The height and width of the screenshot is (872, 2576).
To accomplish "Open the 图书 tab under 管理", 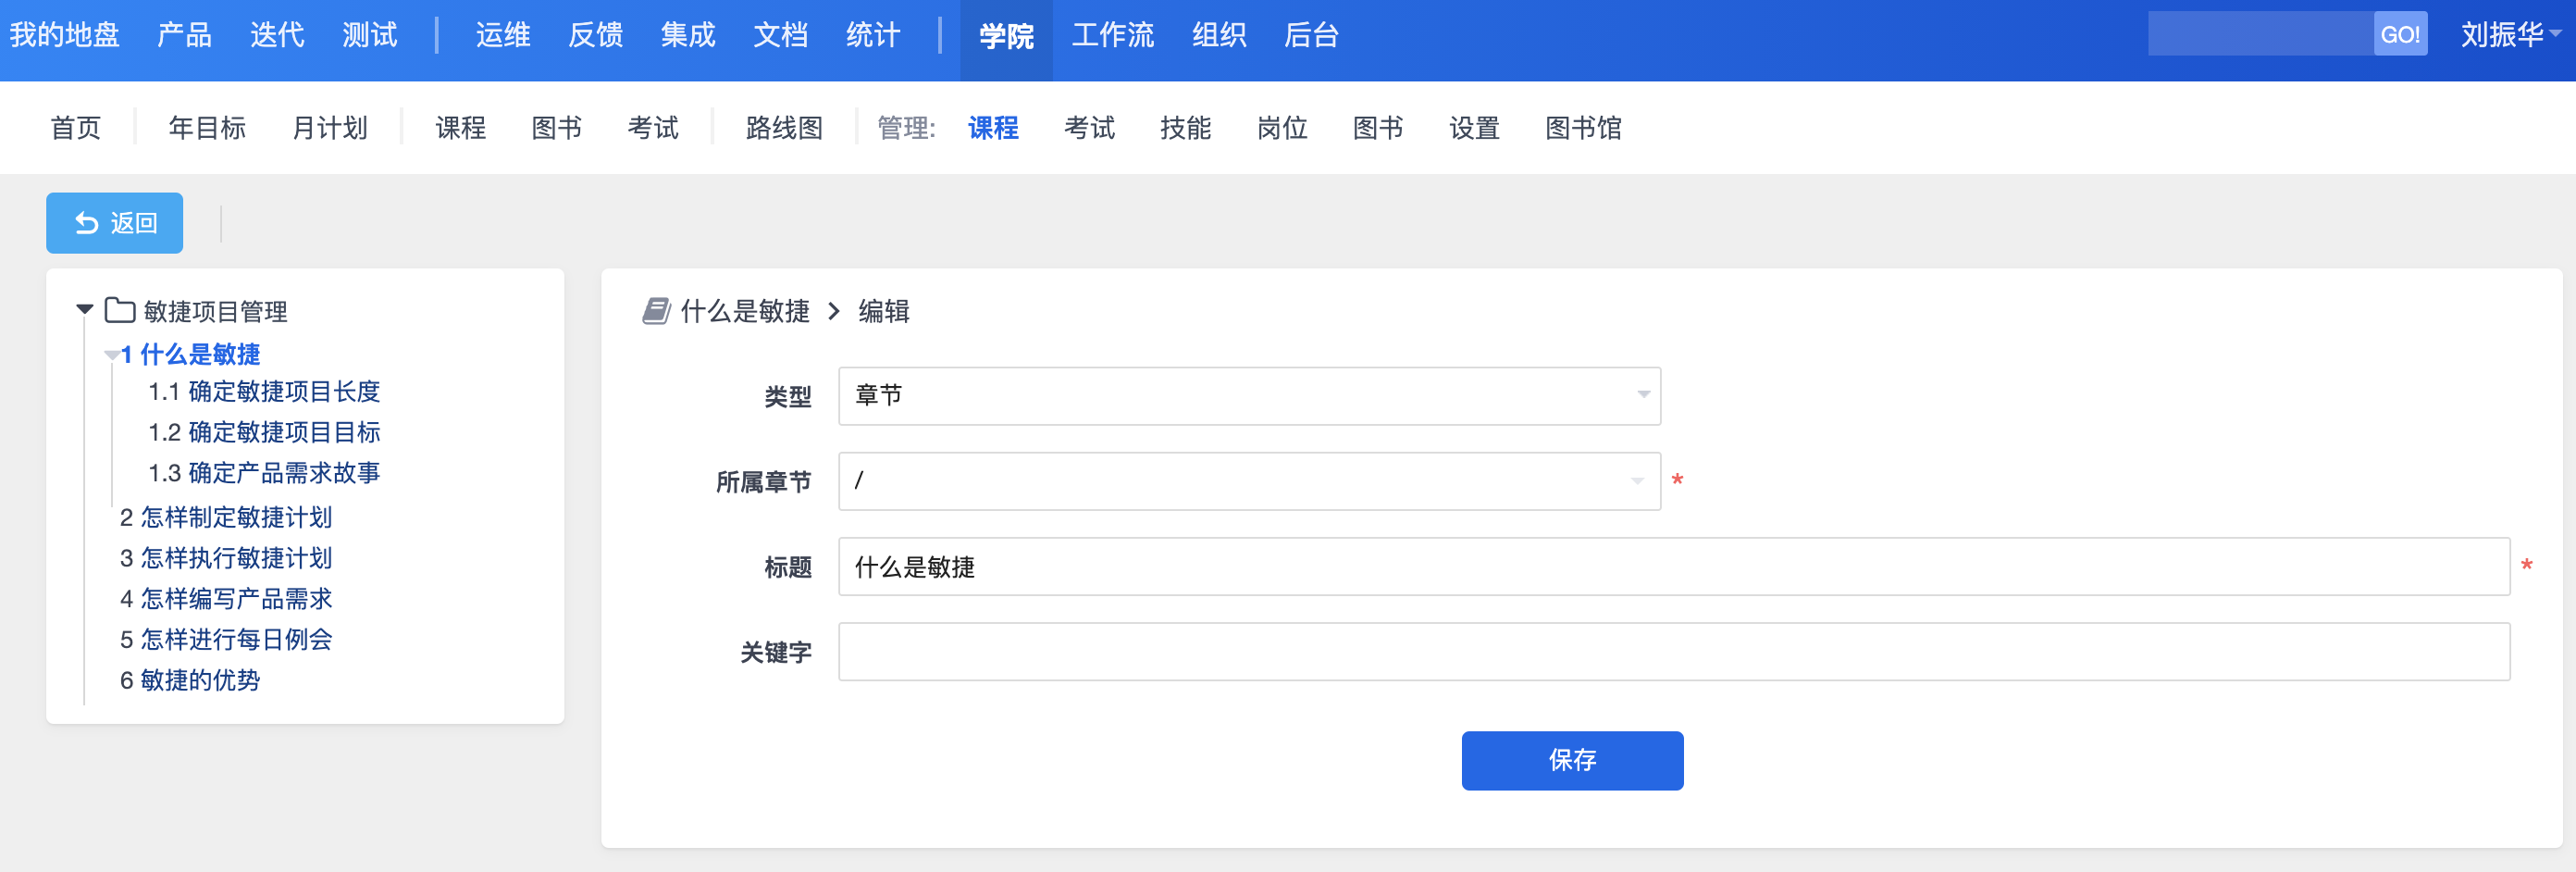I will 1378,128.
